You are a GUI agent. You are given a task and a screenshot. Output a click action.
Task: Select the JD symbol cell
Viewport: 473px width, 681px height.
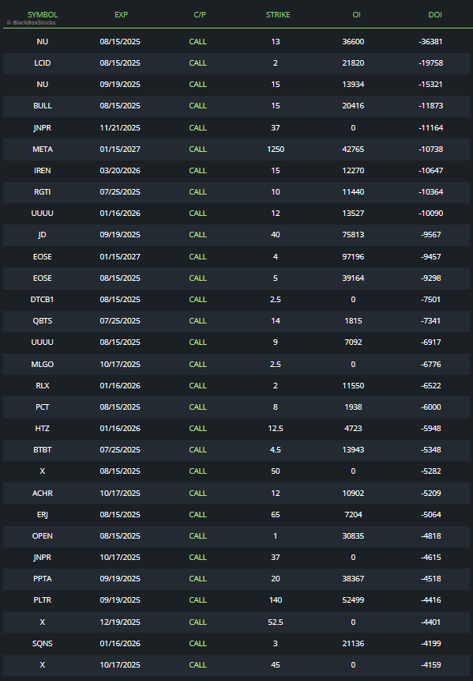pos(43,235)
